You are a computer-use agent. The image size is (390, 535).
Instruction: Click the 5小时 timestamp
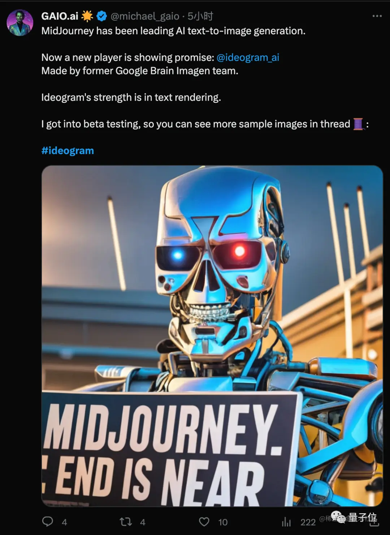tap(200, 16)
